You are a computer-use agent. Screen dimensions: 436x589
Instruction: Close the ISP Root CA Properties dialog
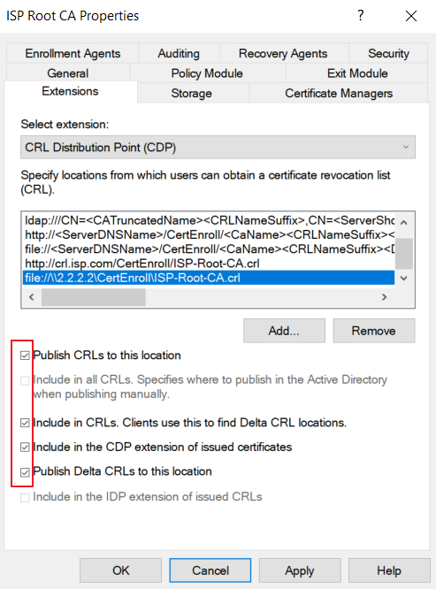pos(411,16)
